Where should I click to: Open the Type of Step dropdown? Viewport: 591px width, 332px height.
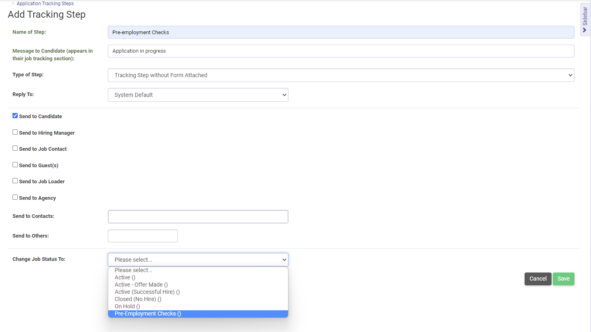[x=341, y=75]
